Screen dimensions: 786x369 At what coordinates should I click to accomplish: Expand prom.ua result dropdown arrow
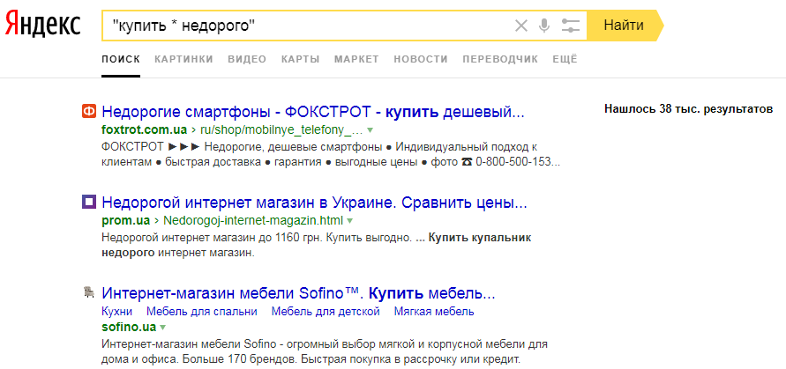click(350, 219)
